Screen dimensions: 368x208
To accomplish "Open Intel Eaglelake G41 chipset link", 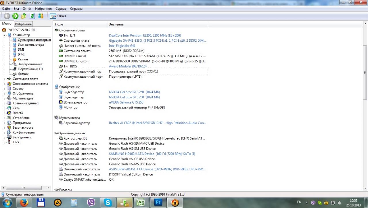I will click(122, 46).
